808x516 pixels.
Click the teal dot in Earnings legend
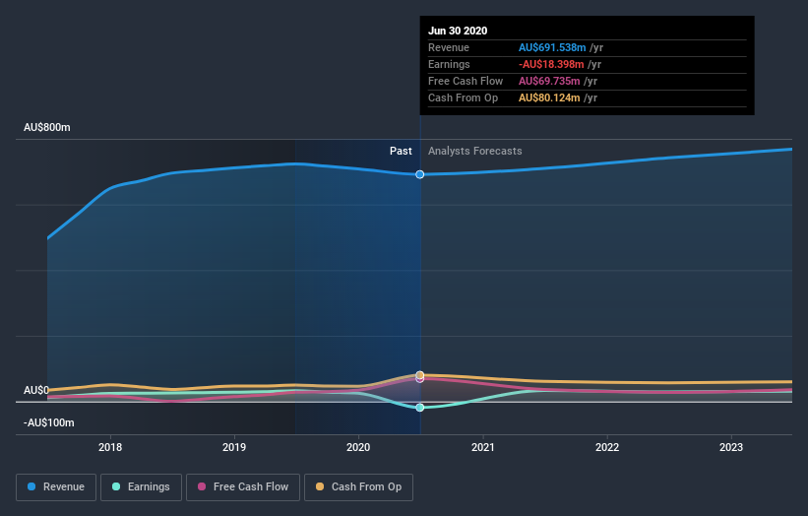click(x=116, y=486)
